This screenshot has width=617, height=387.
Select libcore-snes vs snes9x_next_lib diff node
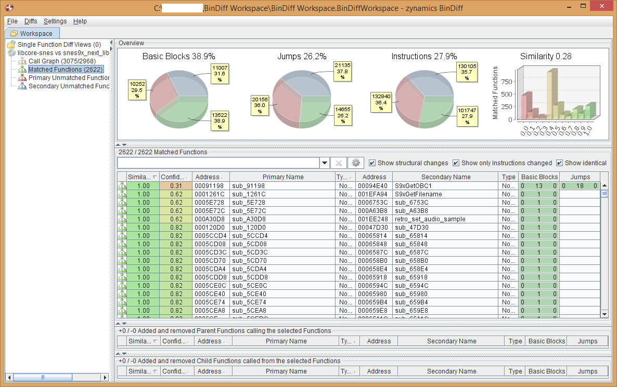[63, 52]
